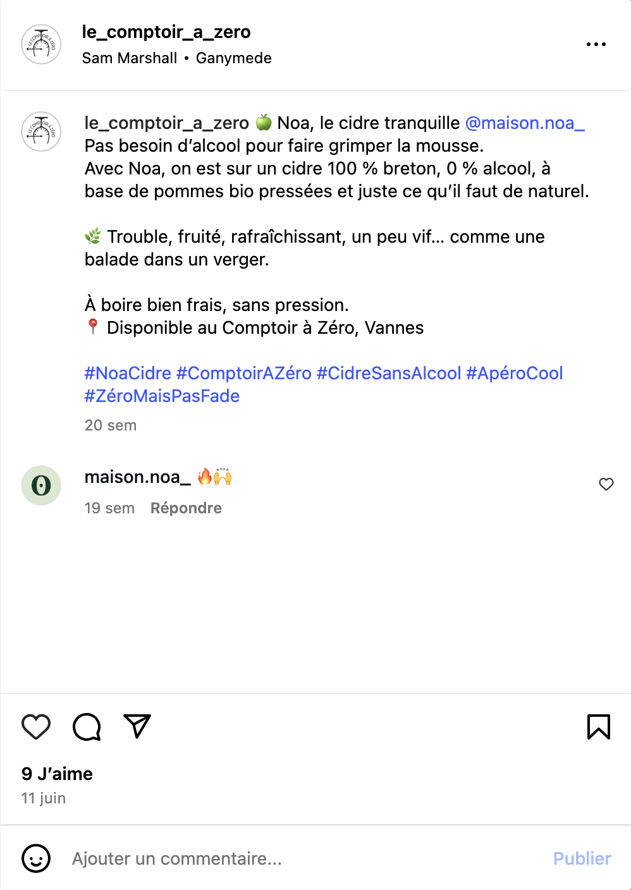The width and height of the screenshot is (631, 890).
Task: Share the post via paper plane icon
Action: (137, 726)
